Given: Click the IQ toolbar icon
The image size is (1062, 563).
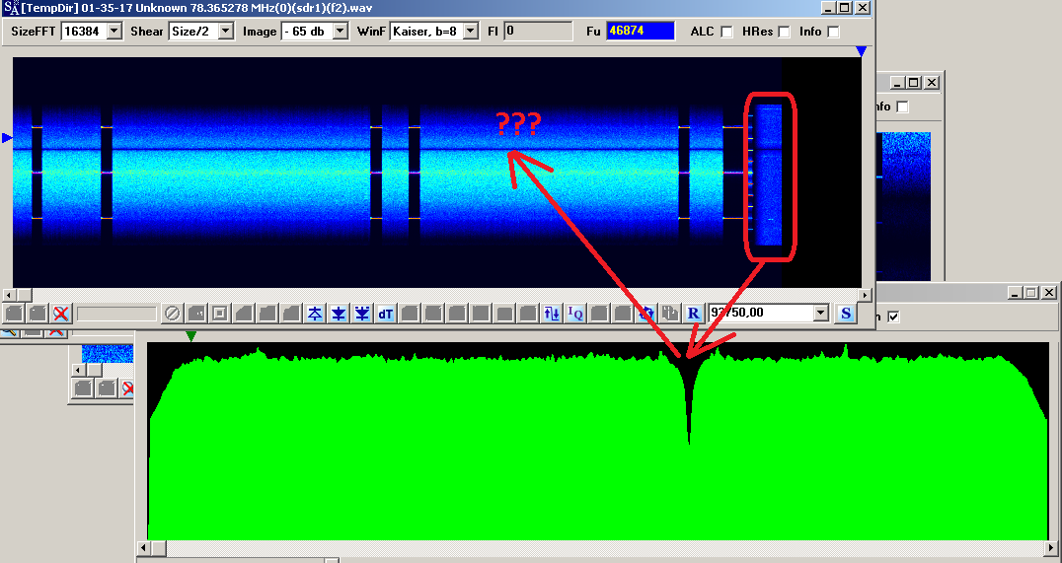Looking at the screenshot, I should tap(575, 314).
